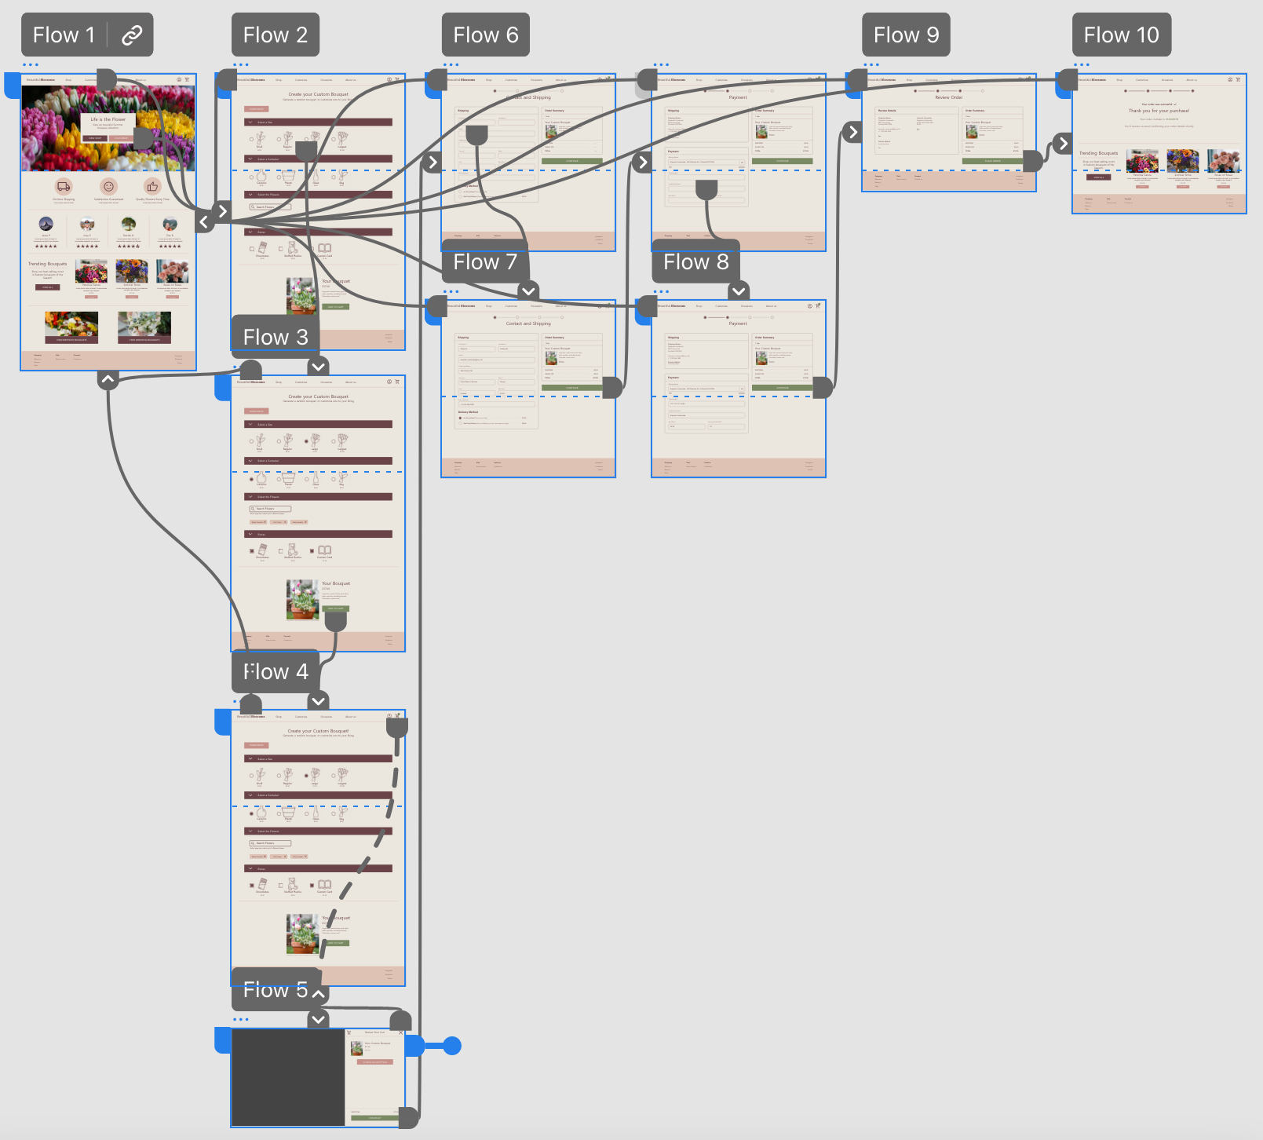Click the blue connector endpoint beside cart modal

(x=451, y=1046)
